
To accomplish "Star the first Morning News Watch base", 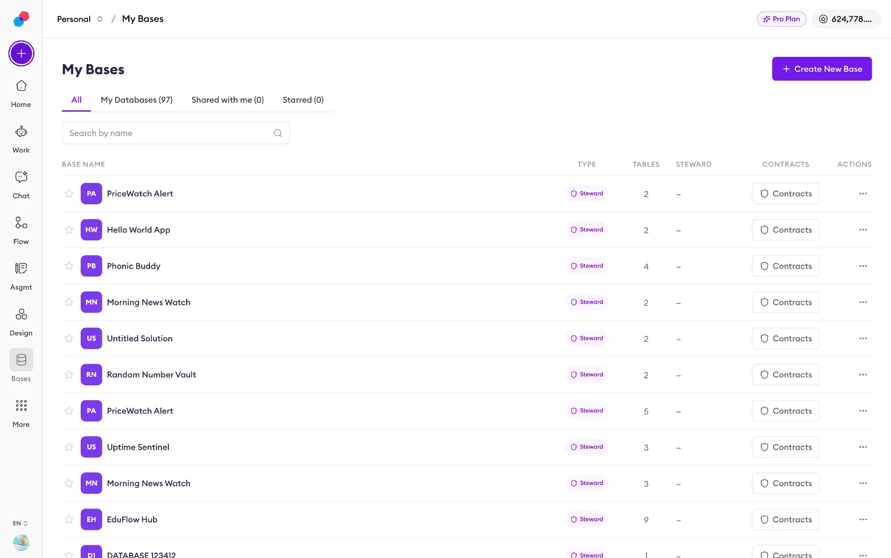I will tap(69, 302).
